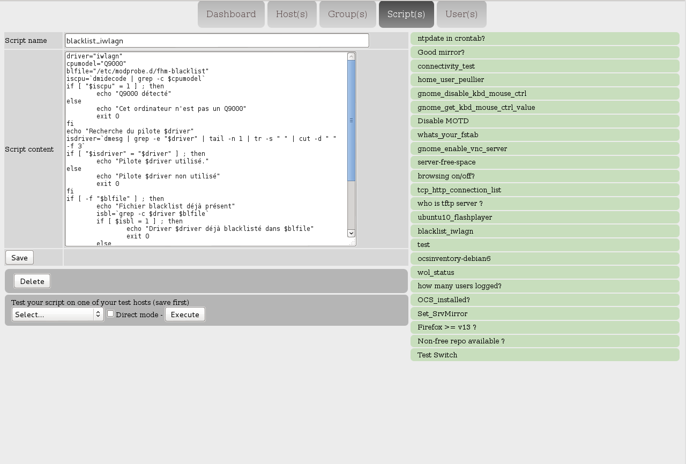
Task: Select the active Script(s) tab
Action: 406,14
